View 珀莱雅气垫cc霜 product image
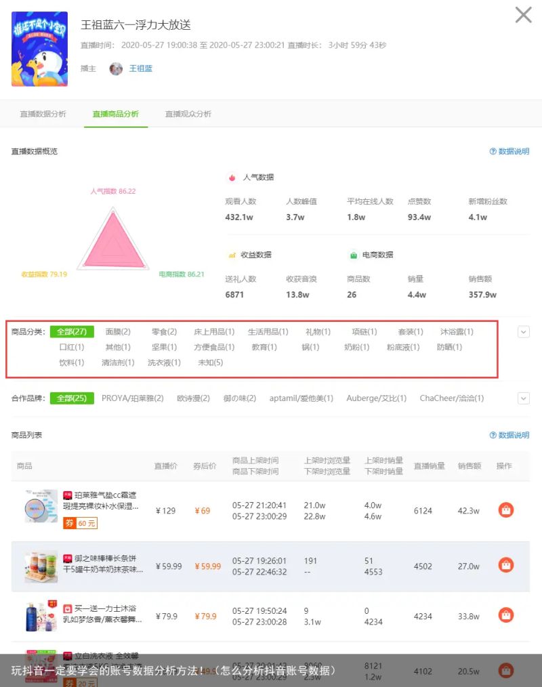542x687 pixels. (41, 506)
